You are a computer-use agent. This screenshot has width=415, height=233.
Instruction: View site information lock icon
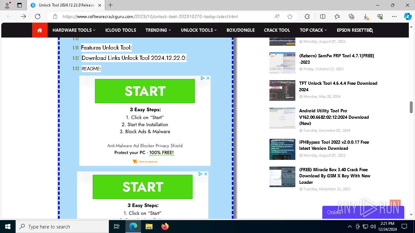click(x=55, y=17)
